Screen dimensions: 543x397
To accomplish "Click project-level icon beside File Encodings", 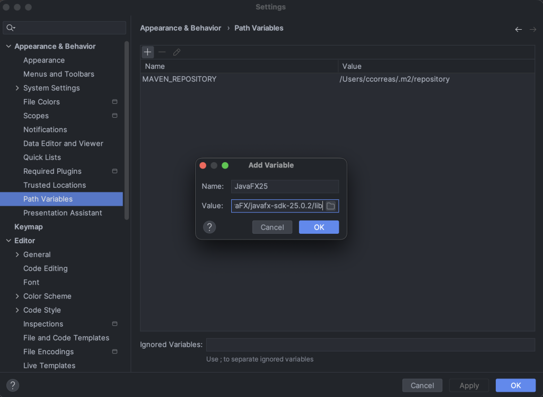I will [115, 351].
